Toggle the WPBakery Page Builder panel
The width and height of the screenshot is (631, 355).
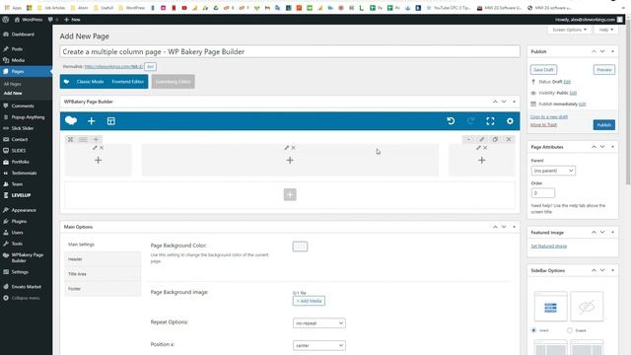coord(514,102)
